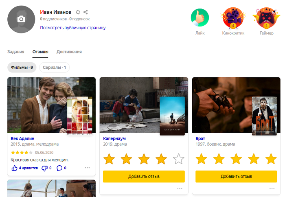Click the 1997, боевик, драма text
Image resolution: width=285 pixels, height=197 pixels.
point(215,144)
